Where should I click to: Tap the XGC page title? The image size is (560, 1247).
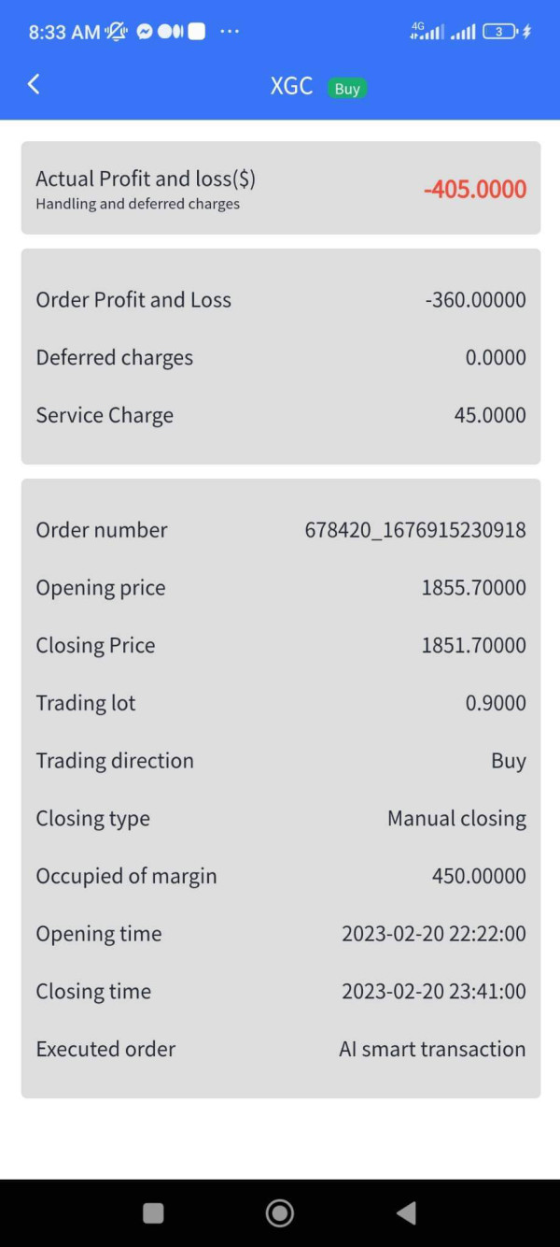coord(291,86)
